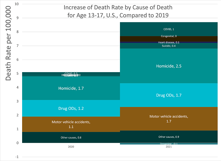Screen dimensions: 221x161
Task: Click the y-axis value 5
Action: (x=17, y=73)
